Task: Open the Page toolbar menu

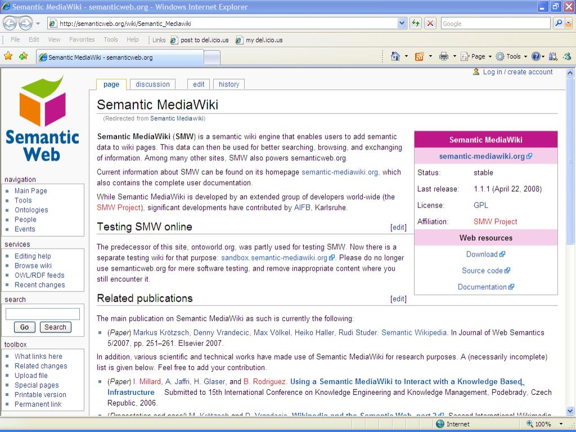Action: click(476, 56)
